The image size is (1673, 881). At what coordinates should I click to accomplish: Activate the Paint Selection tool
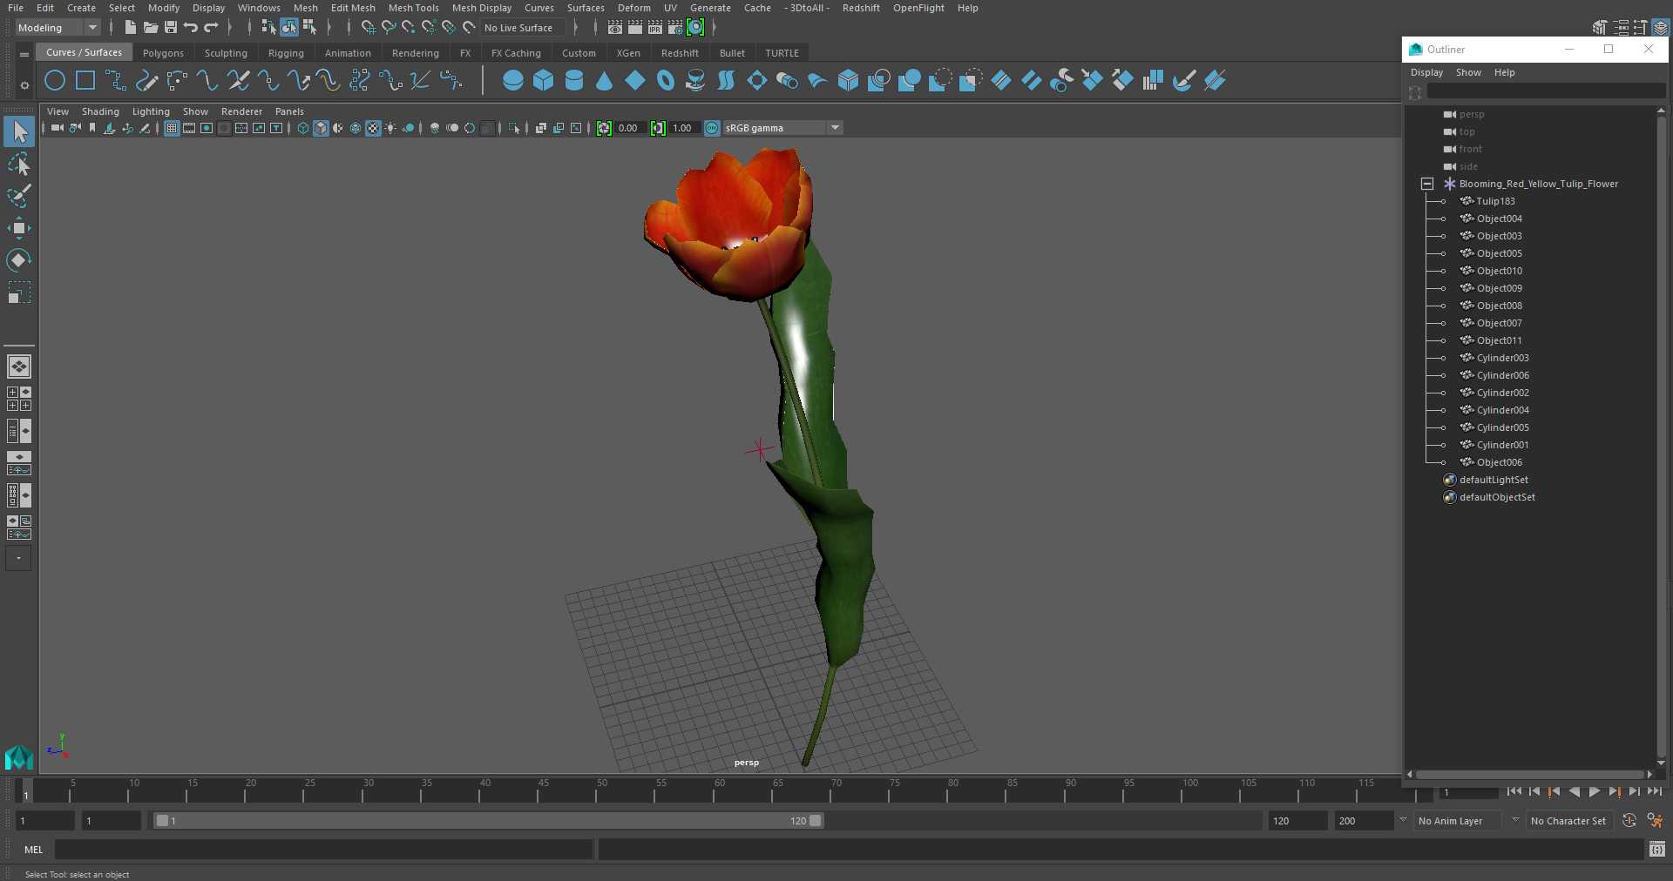click(x=19, y=196)
